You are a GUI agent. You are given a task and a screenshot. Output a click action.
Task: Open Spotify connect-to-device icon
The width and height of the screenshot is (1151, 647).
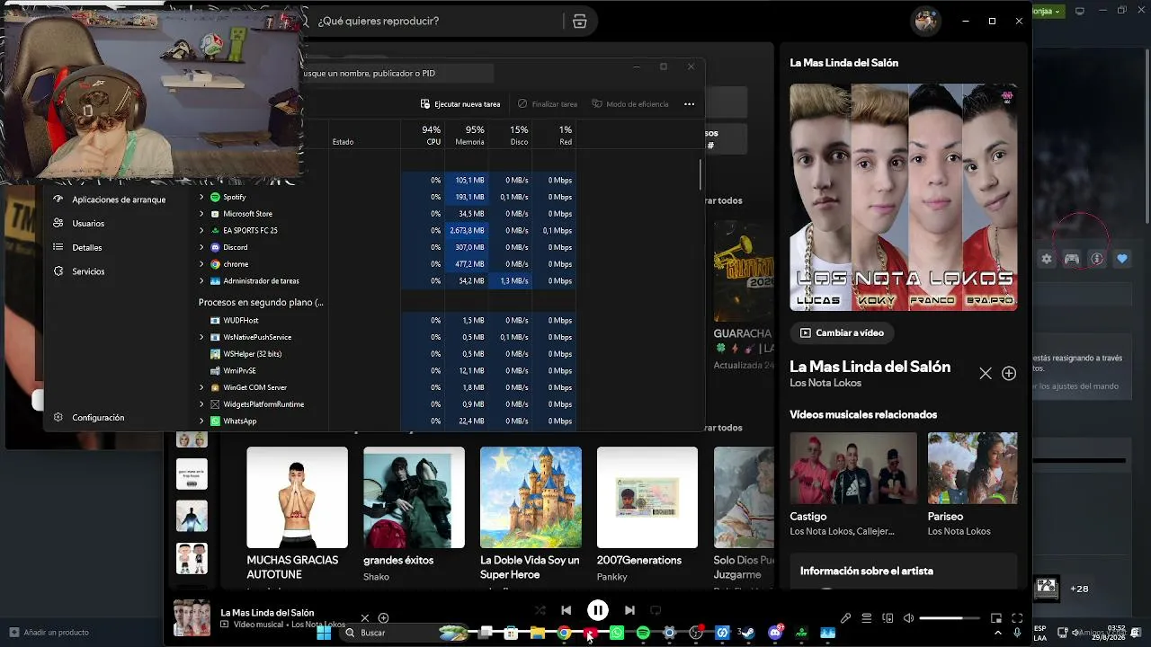tap(888, 618)
